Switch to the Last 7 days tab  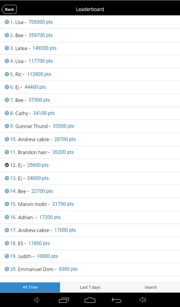[x=90, y=287]
